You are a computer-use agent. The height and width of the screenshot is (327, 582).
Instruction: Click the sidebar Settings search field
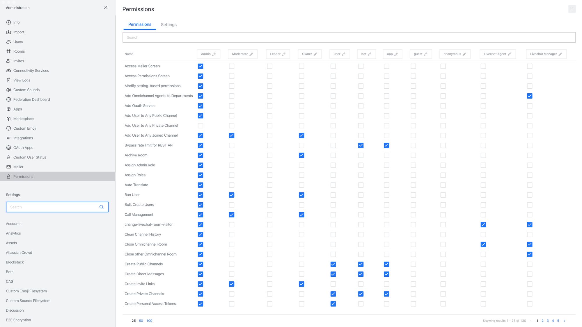(57, 207)
